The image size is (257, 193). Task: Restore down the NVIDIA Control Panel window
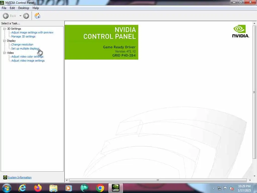click(x=241, y=2)
